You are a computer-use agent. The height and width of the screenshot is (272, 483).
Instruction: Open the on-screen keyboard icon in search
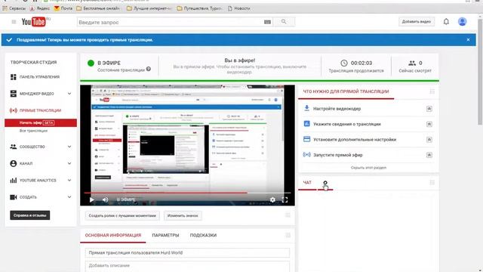[x=267, y=22]
